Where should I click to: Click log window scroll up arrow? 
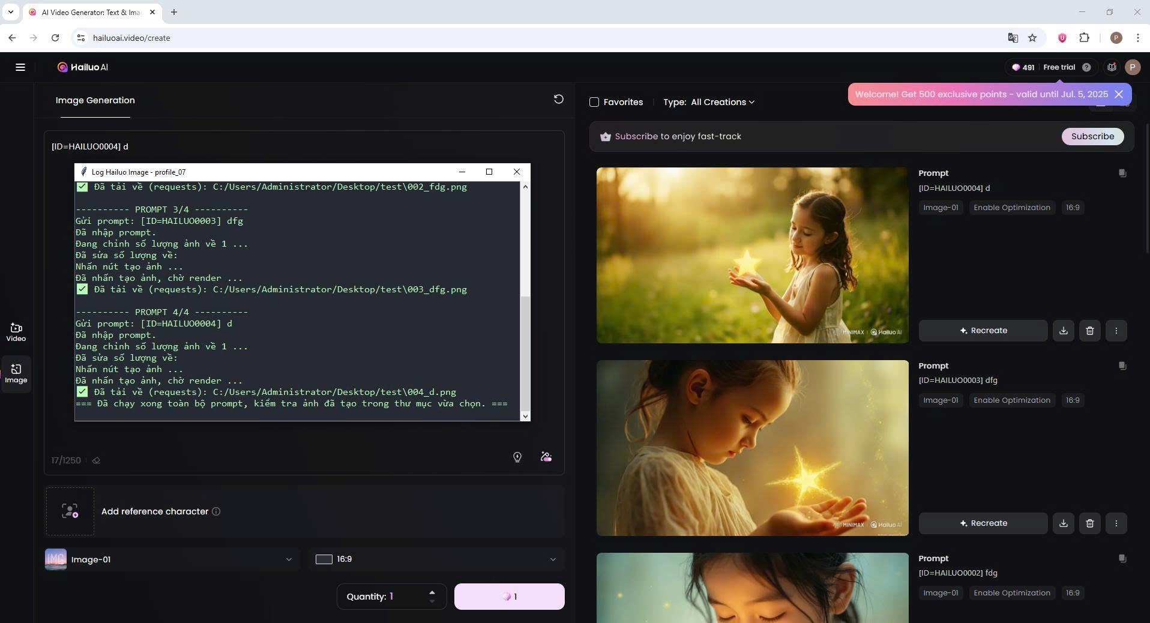(x=525, y=187)
